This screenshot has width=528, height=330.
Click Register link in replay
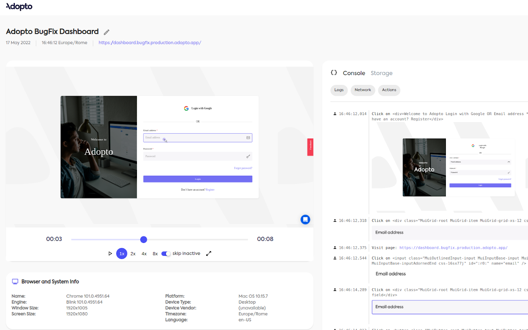210,190
